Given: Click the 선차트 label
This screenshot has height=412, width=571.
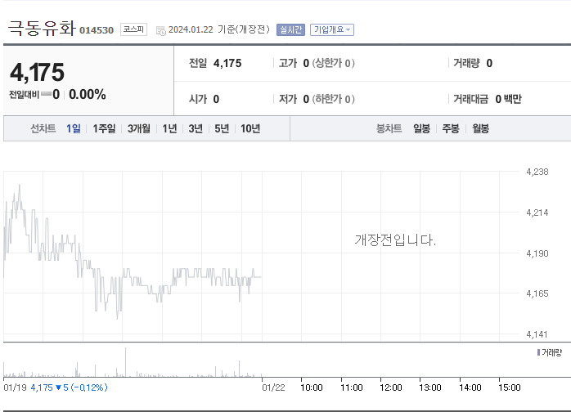Looking at the screenshot, I should pyautogui.click(x=43, y=128).
